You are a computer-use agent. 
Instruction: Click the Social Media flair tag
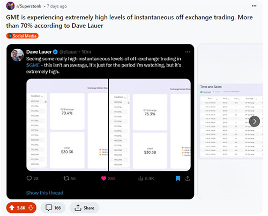(23, 36)
